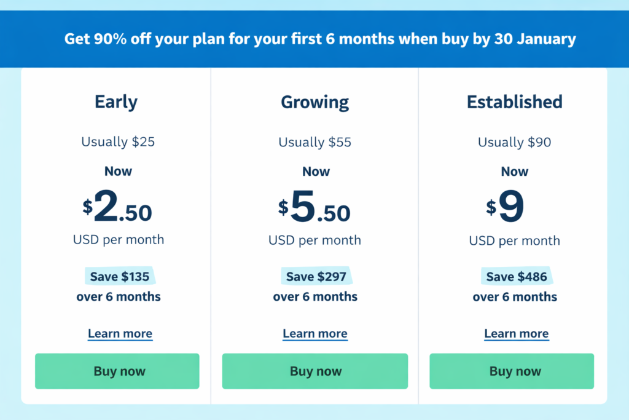Click the $5.50 price for Growing plan
The height and width of the screenshot is (420, 629).
pyautogui.click(x=315, y=209)
